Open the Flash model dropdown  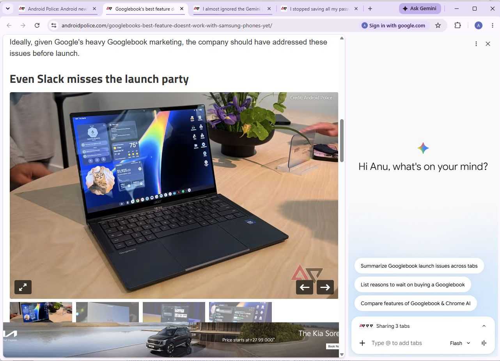click(x=460, y=343)
